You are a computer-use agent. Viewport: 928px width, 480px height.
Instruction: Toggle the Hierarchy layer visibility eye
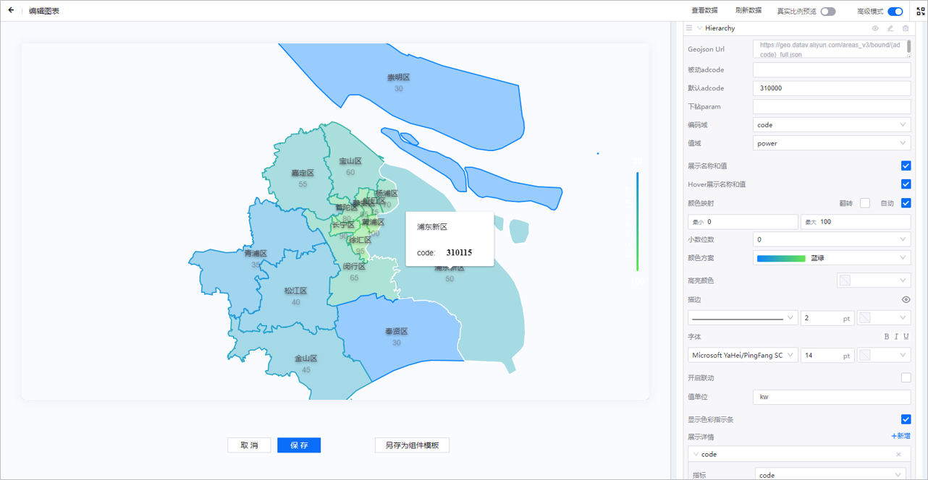[875, 29]
